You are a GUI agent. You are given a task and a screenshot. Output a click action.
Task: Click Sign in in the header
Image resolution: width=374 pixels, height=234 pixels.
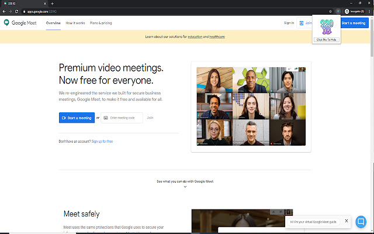[x=289, y=23]
